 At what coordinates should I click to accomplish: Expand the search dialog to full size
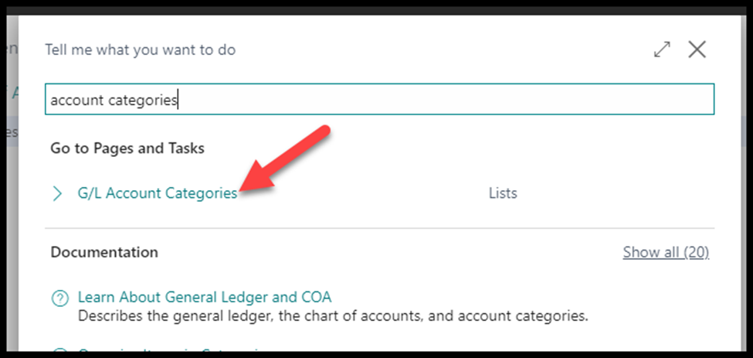point(662,49)
